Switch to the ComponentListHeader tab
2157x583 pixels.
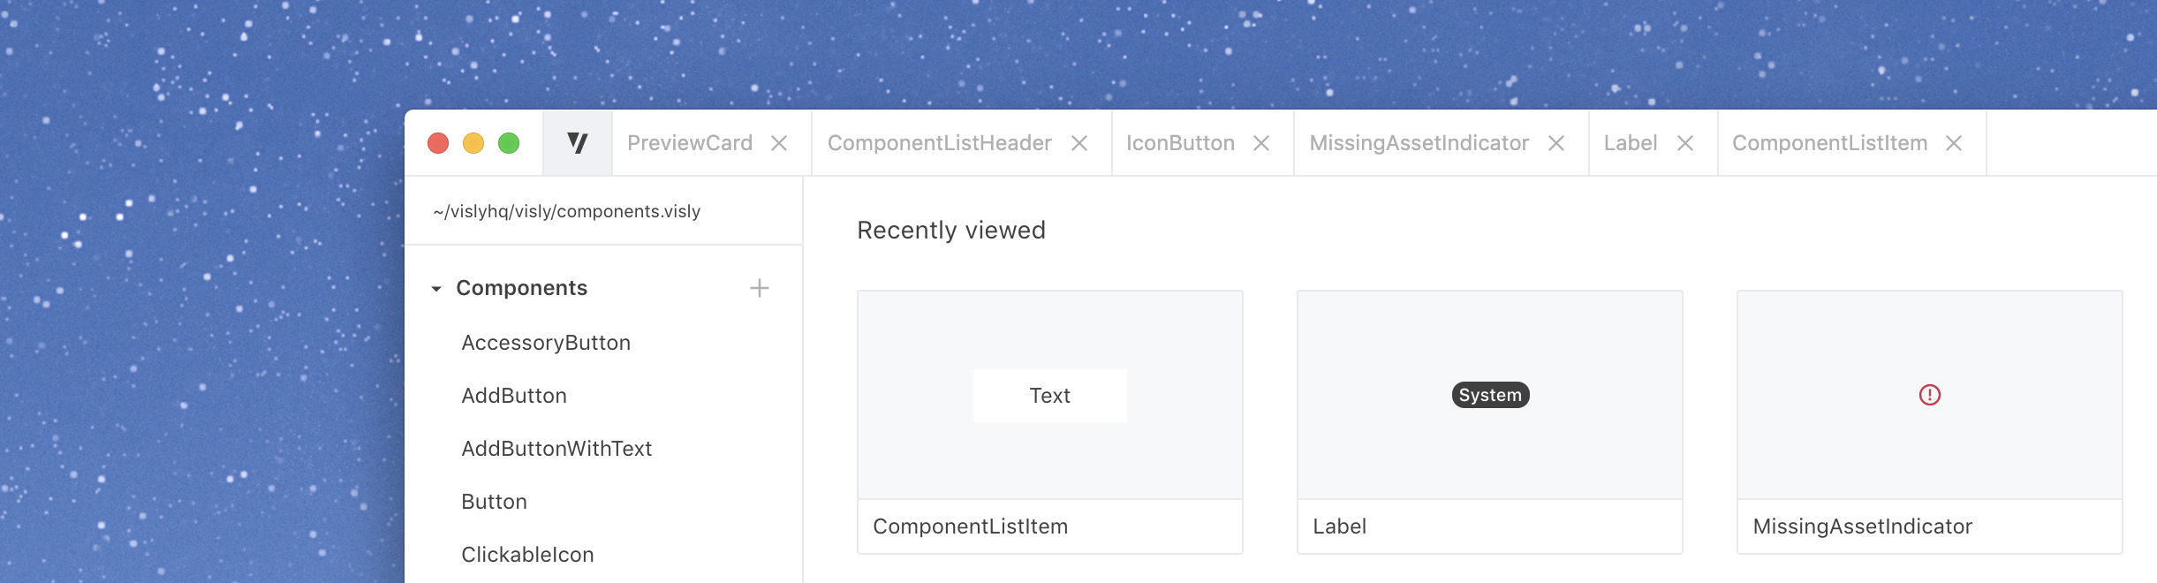pyautogui.click(x=939, y=143)
